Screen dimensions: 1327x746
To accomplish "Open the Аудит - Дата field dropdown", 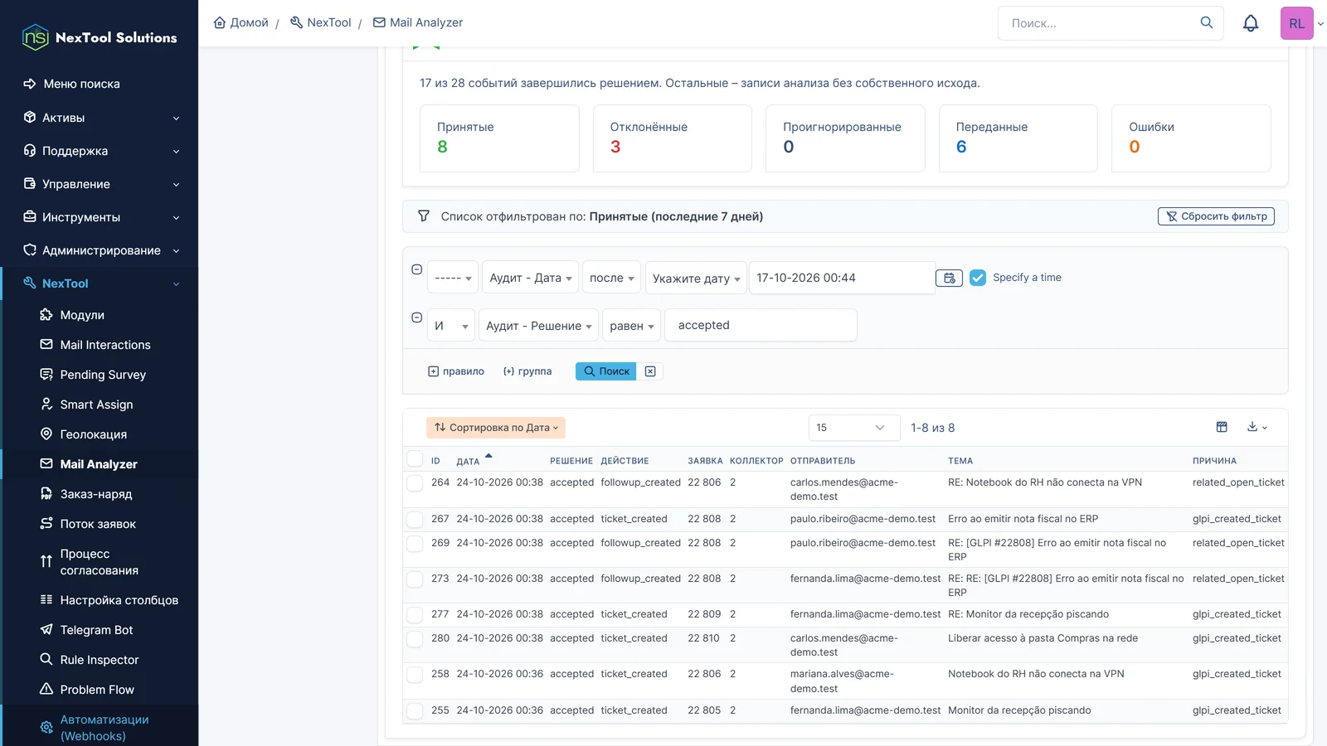I will click(530, 278).
